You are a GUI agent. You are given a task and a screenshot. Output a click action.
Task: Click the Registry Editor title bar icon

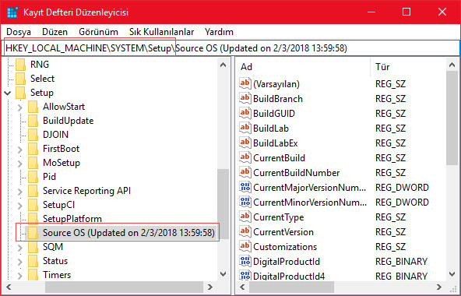click(12, 12)
